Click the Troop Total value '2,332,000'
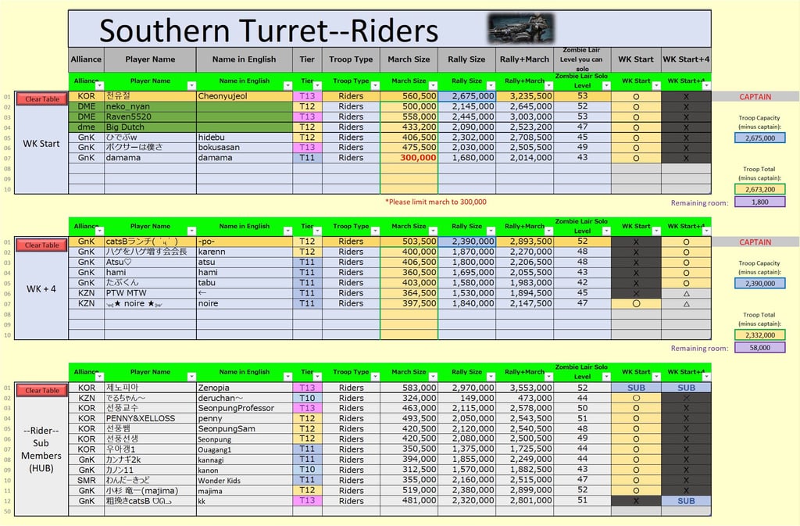Image resolution: width=800 pixels, height=526 pixels. [x=759, y=335]
